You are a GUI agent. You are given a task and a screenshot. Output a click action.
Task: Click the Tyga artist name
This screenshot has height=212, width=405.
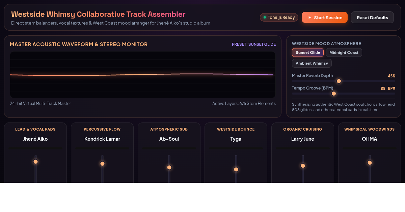coord(236,139)
